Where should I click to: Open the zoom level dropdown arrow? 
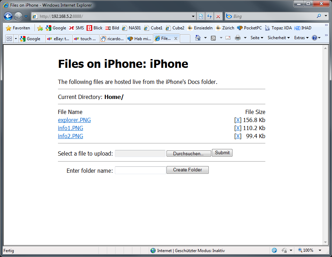320,250
